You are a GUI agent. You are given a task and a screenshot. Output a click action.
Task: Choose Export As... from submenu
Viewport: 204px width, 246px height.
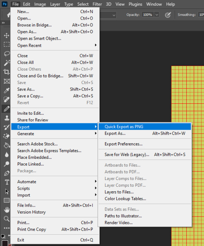coord(145,133)
